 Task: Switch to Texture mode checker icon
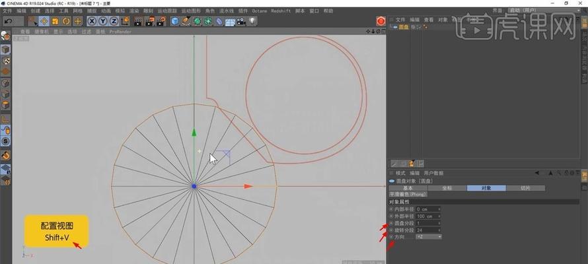point(6,61)
